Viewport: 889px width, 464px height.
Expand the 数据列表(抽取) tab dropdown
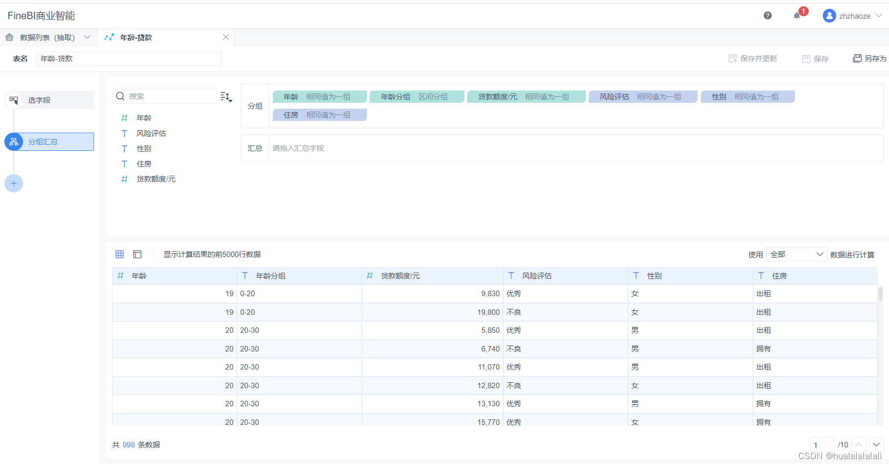pos(87,37)
